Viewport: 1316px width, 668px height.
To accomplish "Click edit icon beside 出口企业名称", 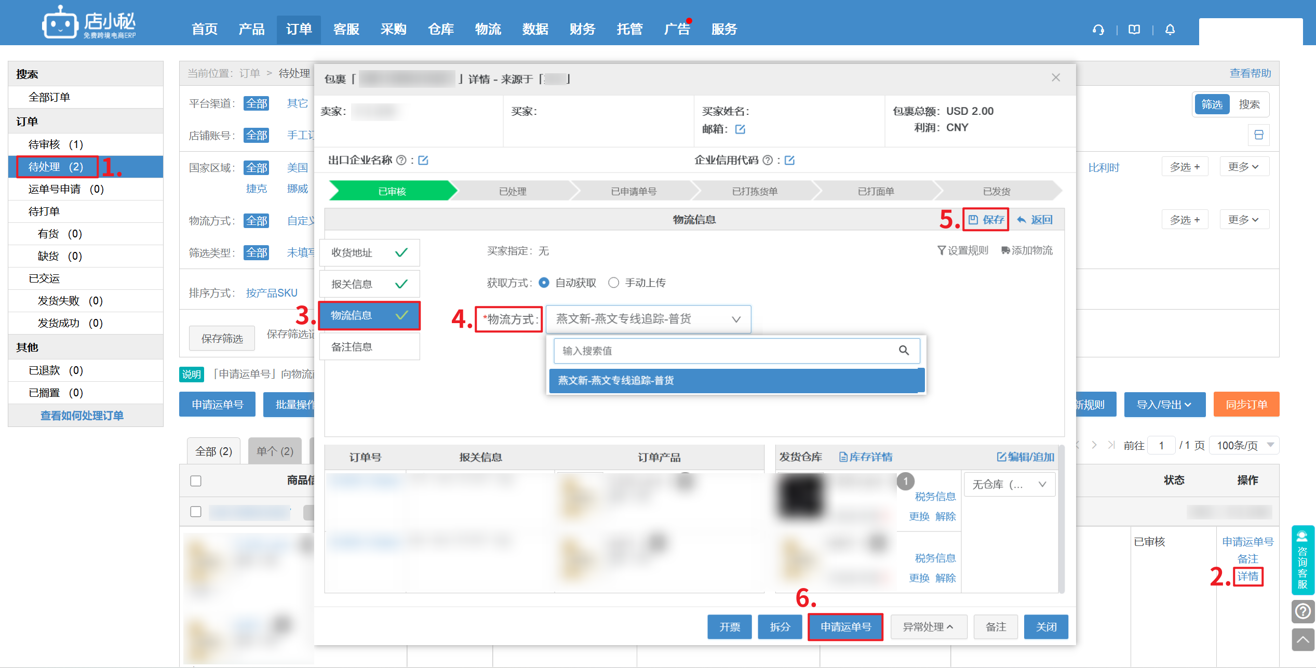I will (423, 160).
